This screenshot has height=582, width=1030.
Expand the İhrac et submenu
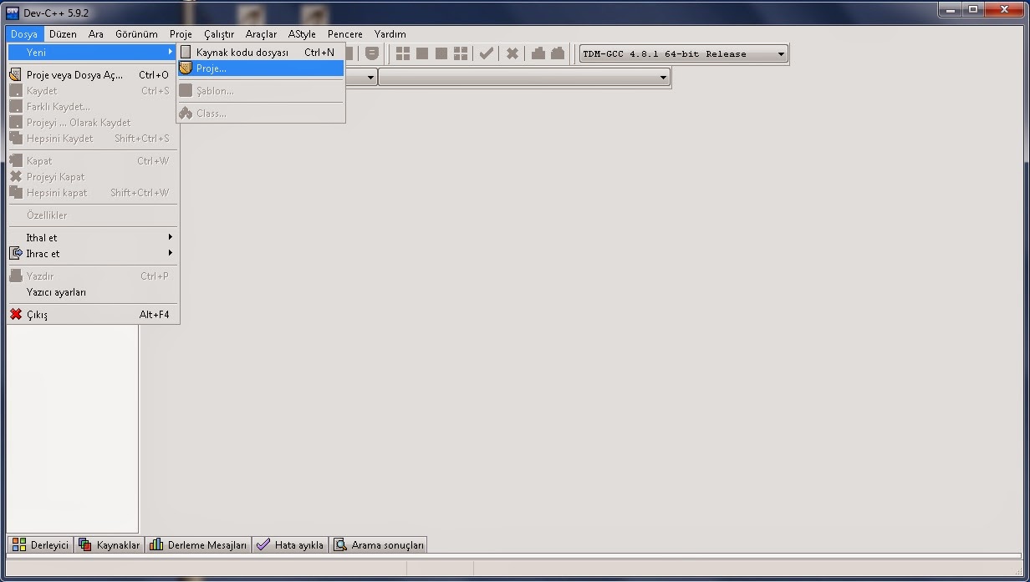[94, 254]
